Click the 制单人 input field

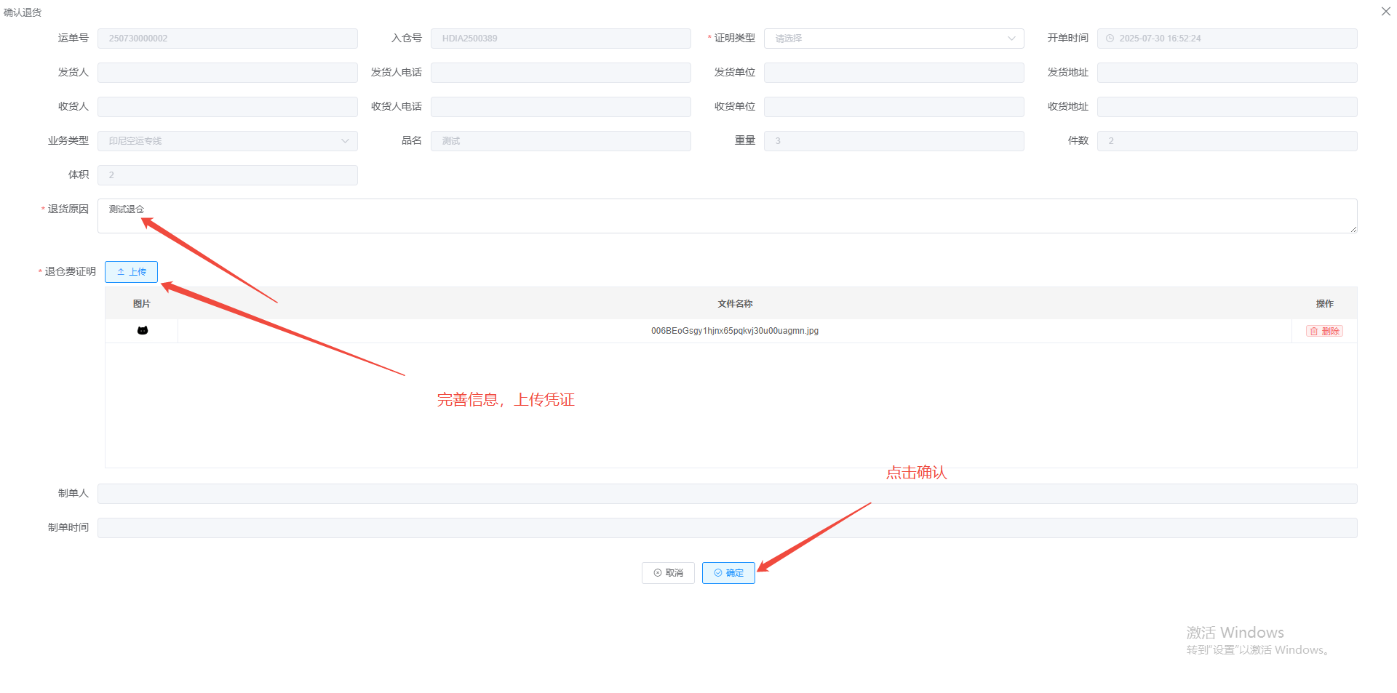(726, 494)
